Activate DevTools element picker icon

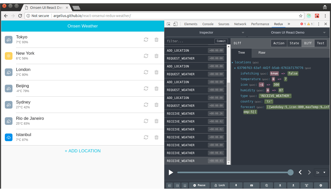[169, 24]
